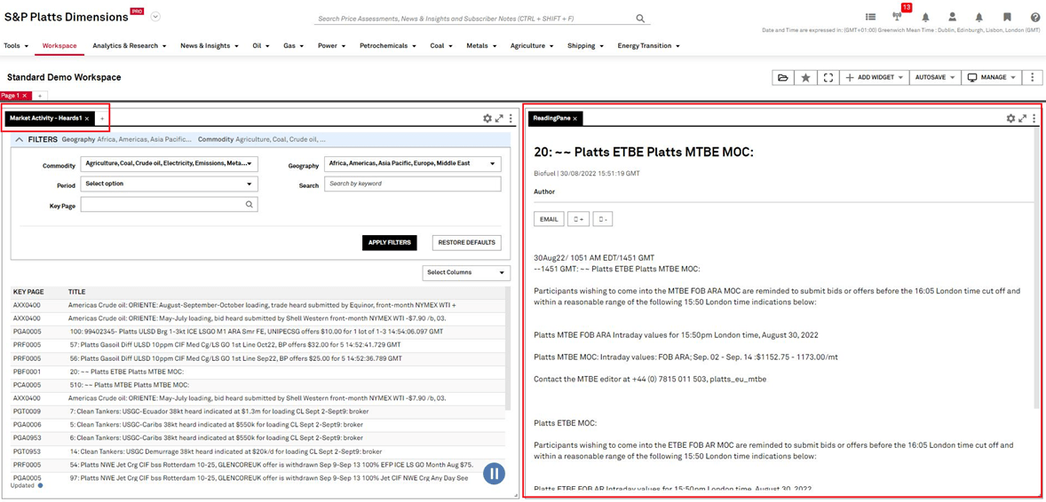This screenshot has height=502, width=1046.
Task: Click the Email button in ReadingPane
Action: click(549, 219)
